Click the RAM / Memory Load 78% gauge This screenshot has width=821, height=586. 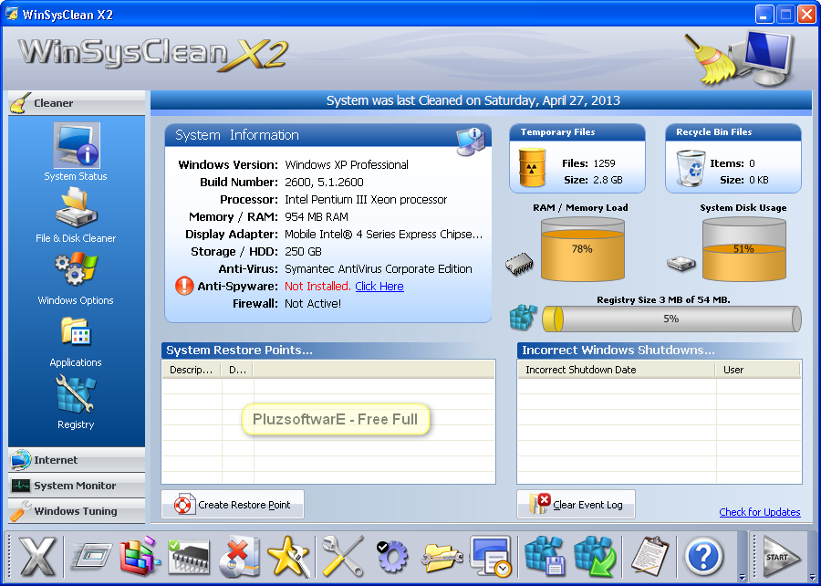(x=583, y=249)
